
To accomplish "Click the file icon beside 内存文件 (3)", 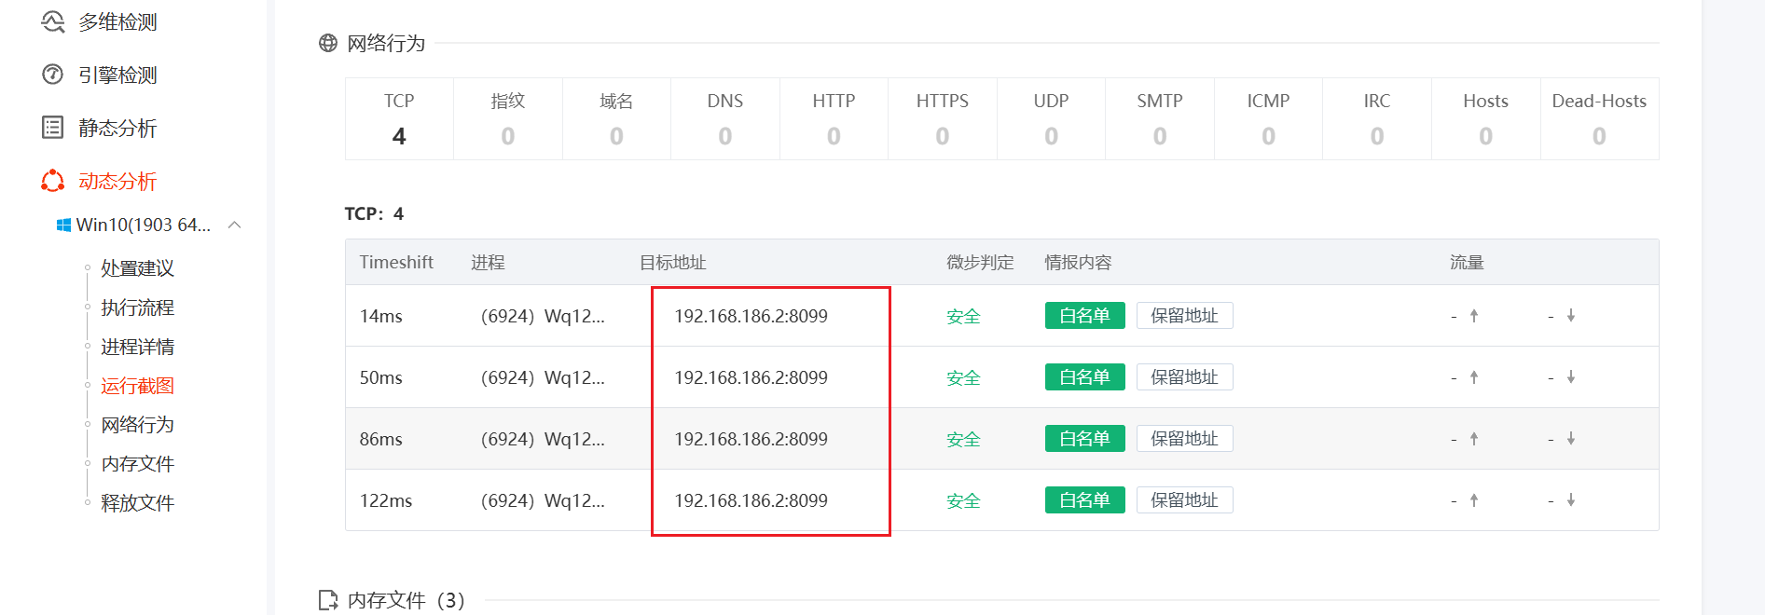I will 328,599.
